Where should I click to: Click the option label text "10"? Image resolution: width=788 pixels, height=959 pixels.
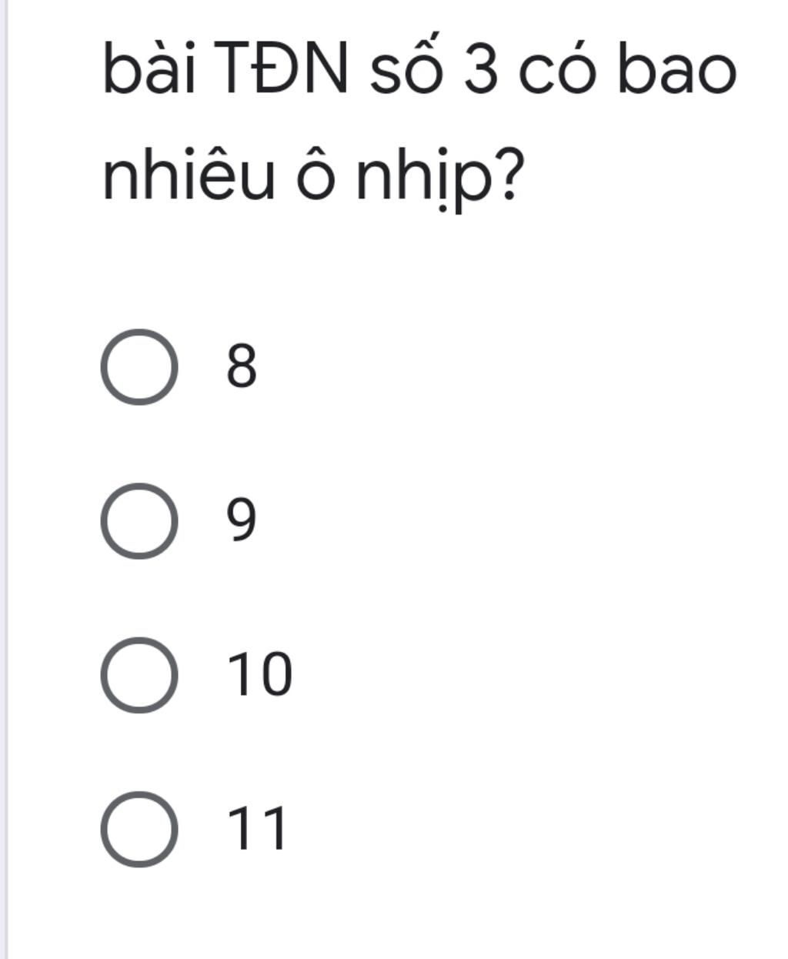click(x=261, y=675)
